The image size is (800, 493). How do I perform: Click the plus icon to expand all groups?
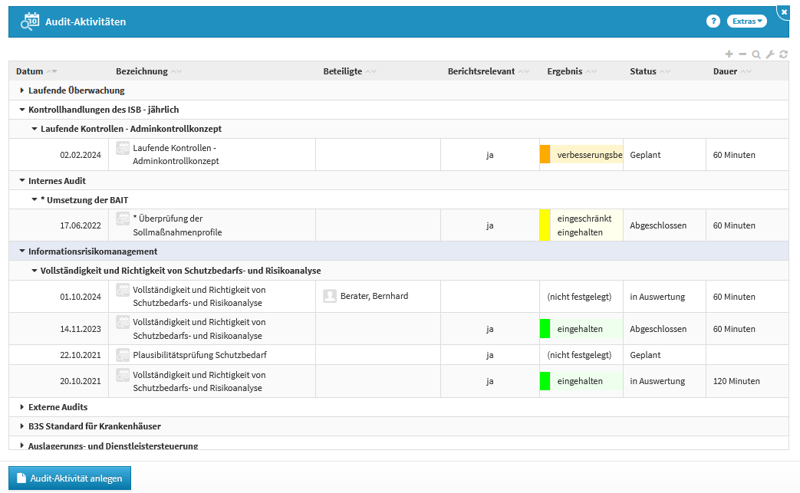click(729, 54)
